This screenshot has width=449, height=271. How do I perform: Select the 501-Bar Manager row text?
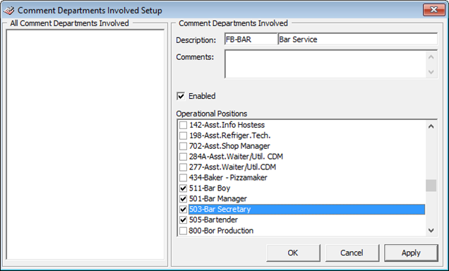click(218, 198)
